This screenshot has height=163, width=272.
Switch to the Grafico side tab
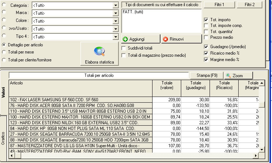3,138
